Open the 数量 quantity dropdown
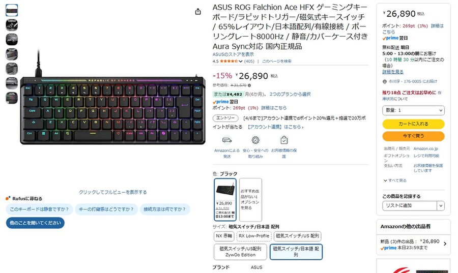Image resolution: width=458 pixels, height=273 pixels. 413,110
